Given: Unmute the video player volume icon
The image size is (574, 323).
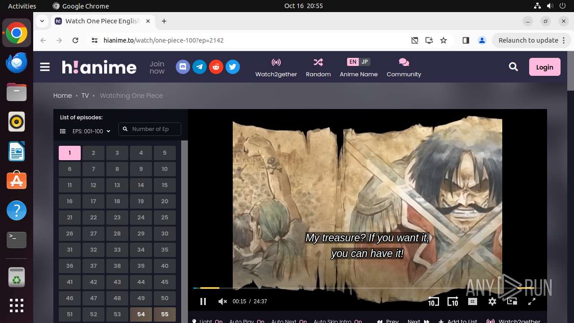Looking at the screenshot, I should [222, 301].
